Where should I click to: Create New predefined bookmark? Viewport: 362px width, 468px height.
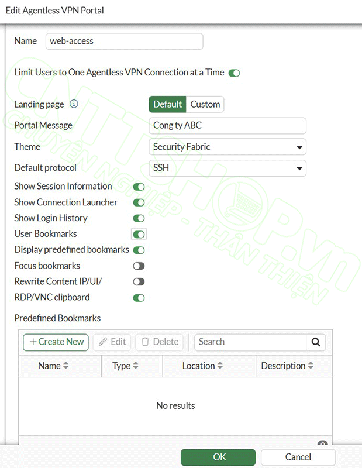(56, 342)
